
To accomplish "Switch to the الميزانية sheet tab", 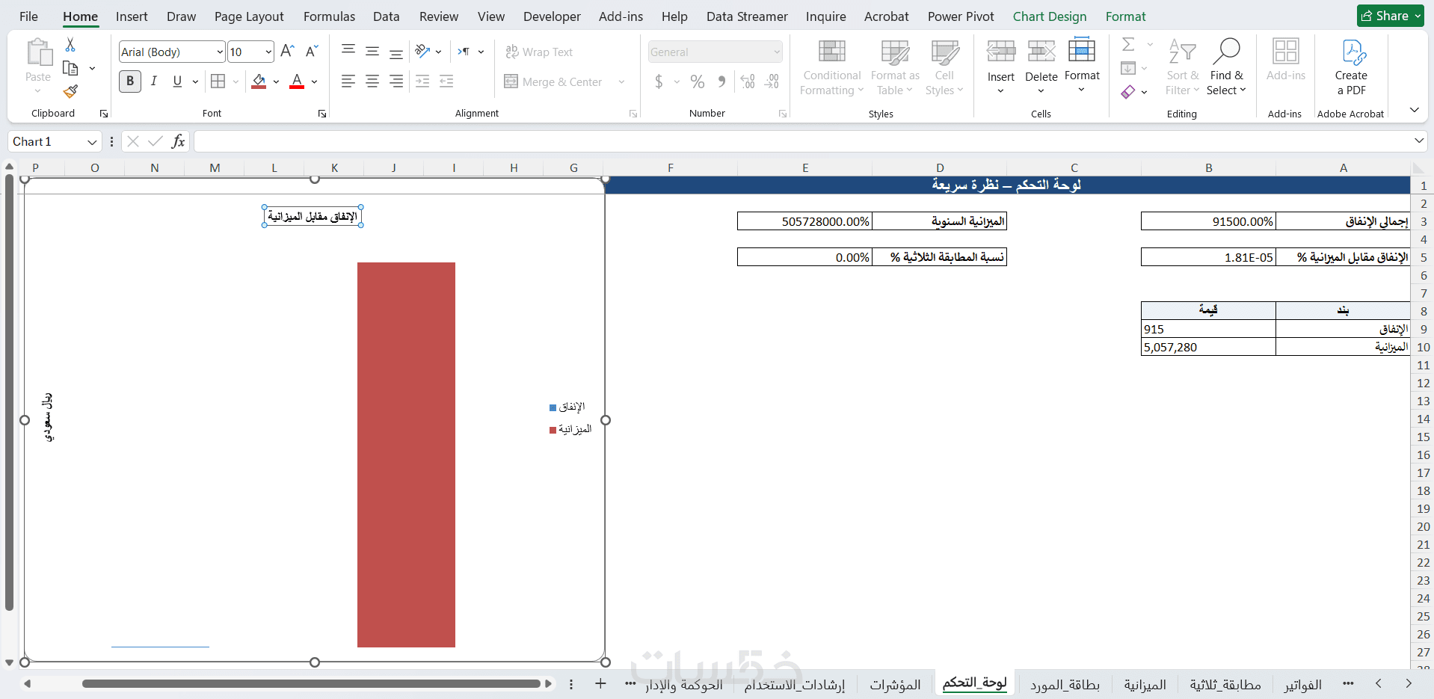I will tap(1145, 685).
